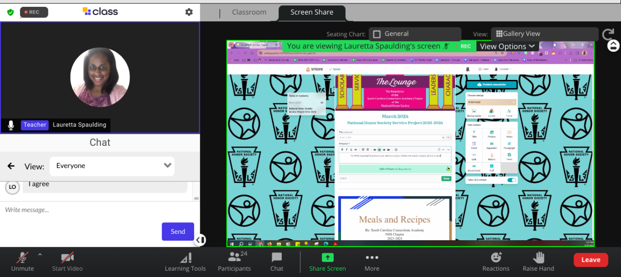Open Account menu in smore header
The image size is (621, 277).
[504, 69]
